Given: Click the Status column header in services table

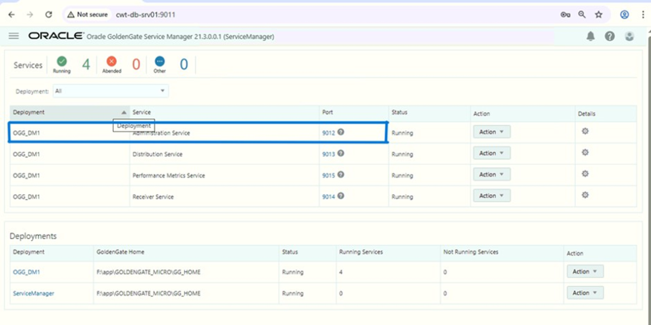Looking at the screenshot, I should pyautogui.click(x=429, y=113).
